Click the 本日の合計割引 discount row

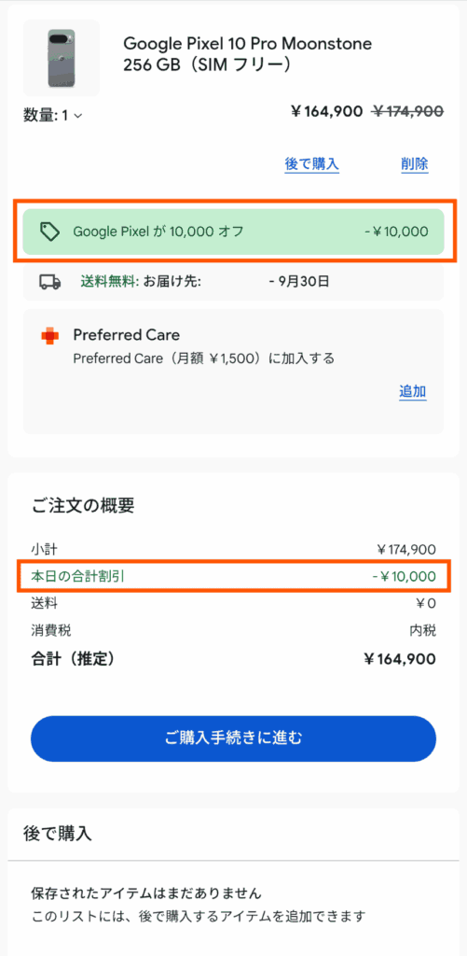233,576
